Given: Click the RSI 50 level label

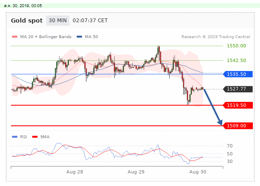Looking at the screenshot, I should click(x=230, y=154).
